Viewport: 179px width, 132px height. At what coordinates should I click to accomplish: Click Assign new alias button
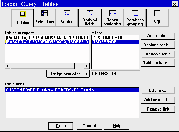[x=68, y=74]
